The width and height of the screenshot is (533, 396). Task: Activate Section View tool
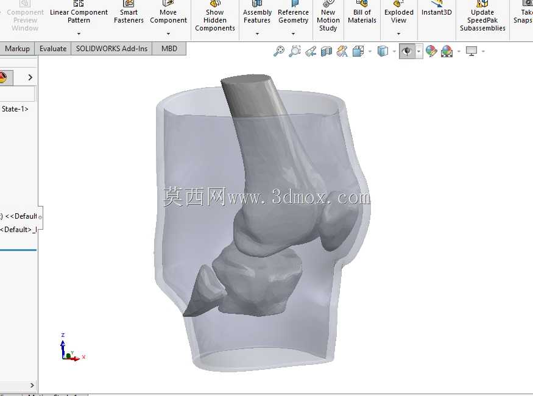tap(327, 51)
